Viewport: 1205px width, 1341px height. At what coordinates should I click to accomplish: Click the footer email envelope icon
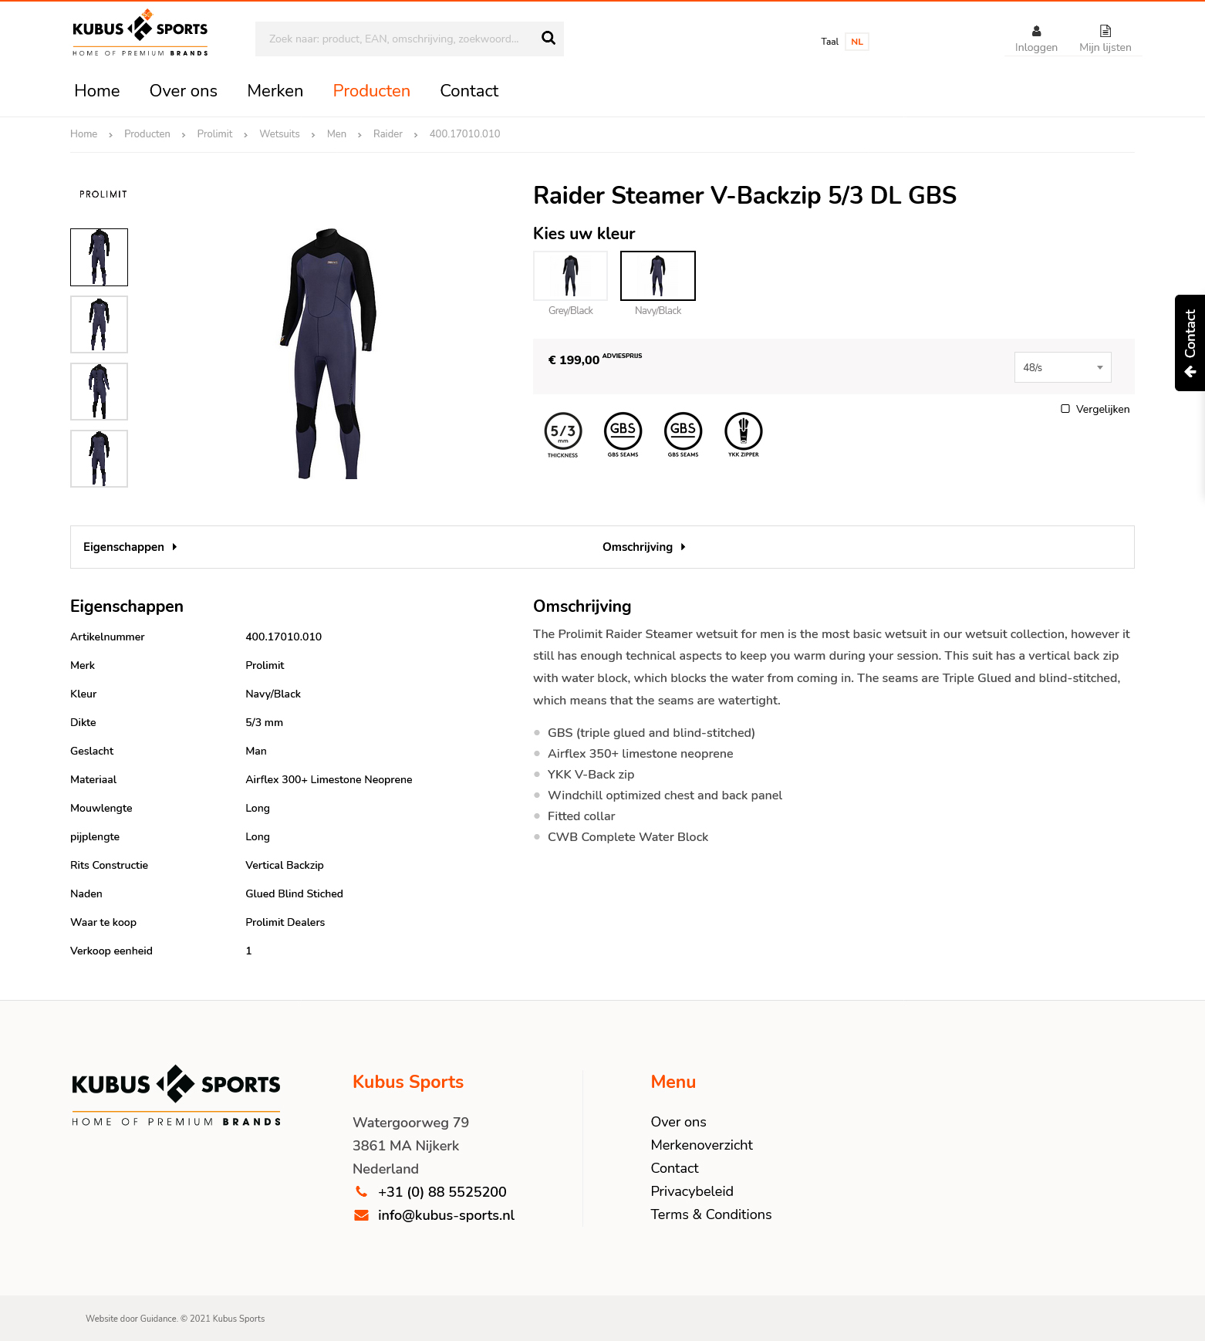pyautogui.click(x=361, y=1215)
